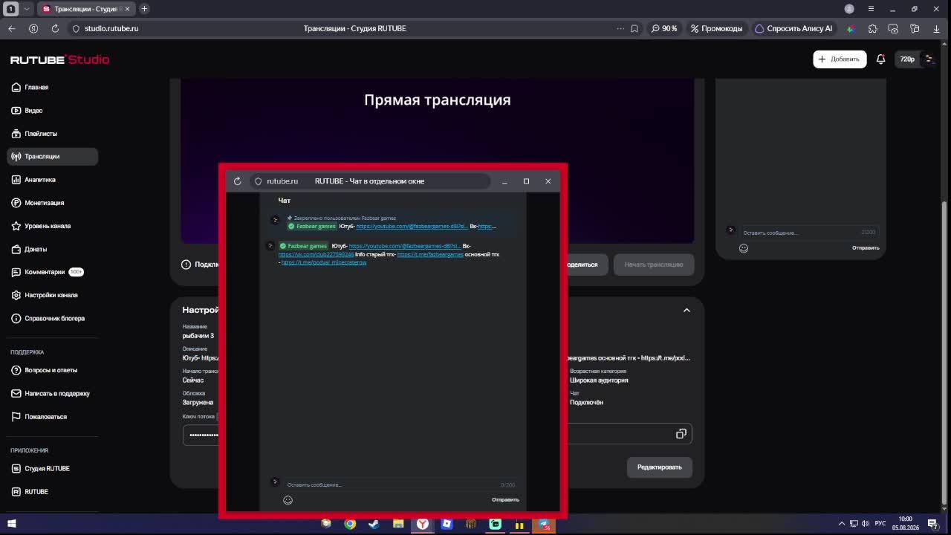Click the Пожаловаться flag icon

click(16, 416)
